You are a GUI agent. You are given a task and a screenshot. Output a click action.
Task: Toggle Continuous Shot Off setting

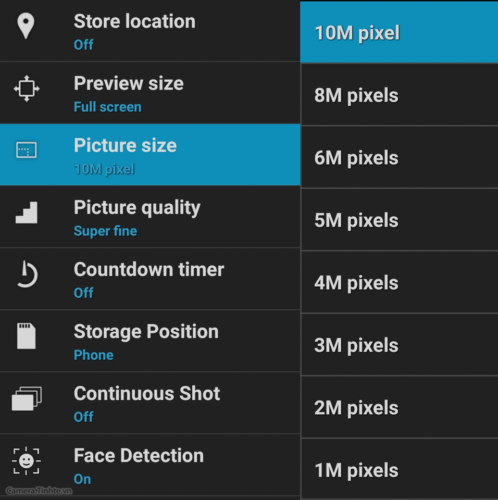coord(150,403)
